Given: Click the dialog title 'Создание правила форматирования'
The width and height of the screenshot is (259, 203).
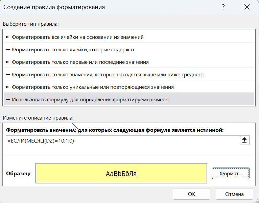Looking at the screenshot, I should coord(54,7).
